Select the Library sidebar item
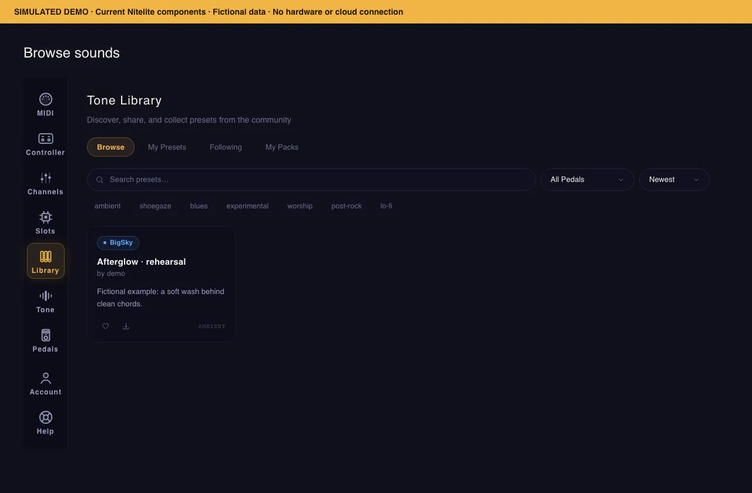This screenshot has height=493, width=752. click(x=45, y=262)
